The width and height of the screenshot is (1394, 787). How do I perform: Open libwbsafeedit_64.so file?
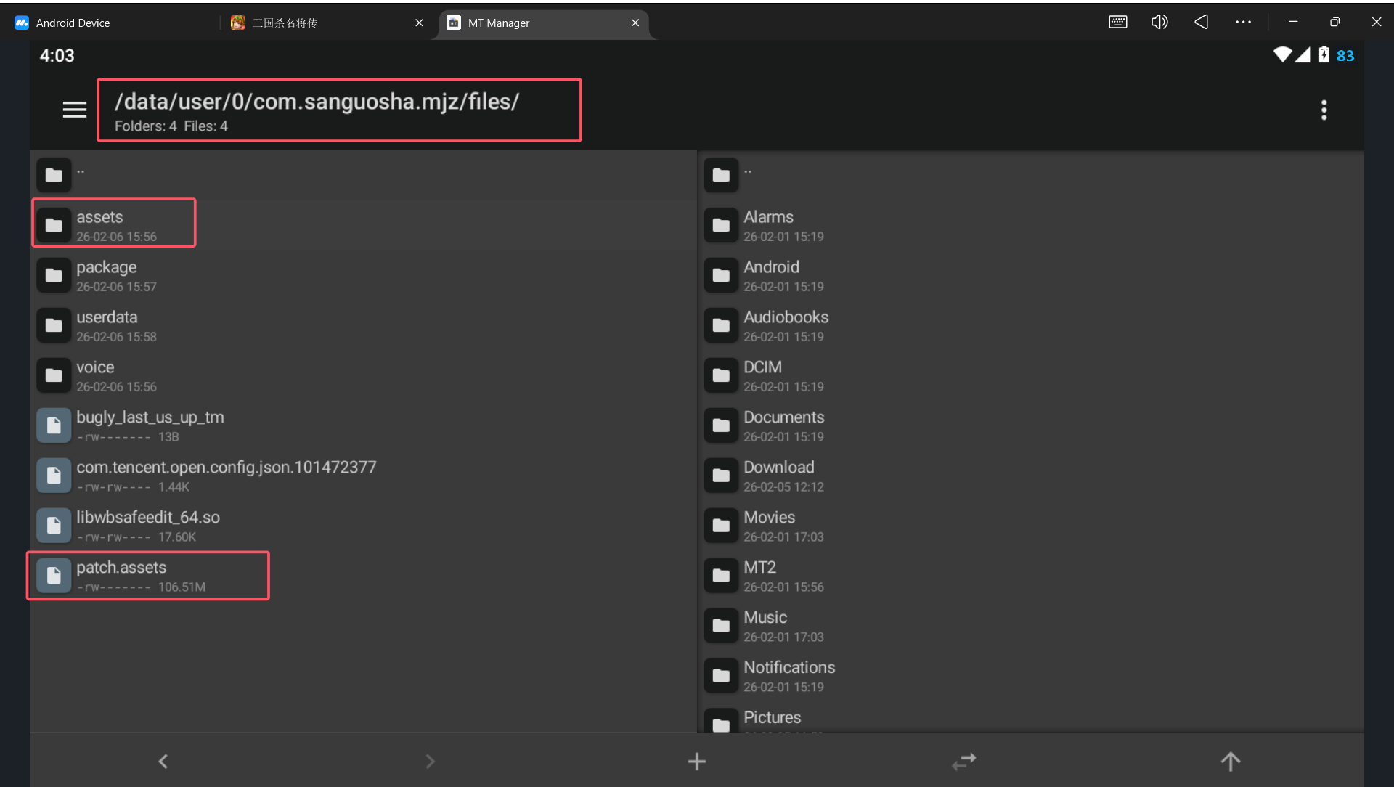pos(148,525)
